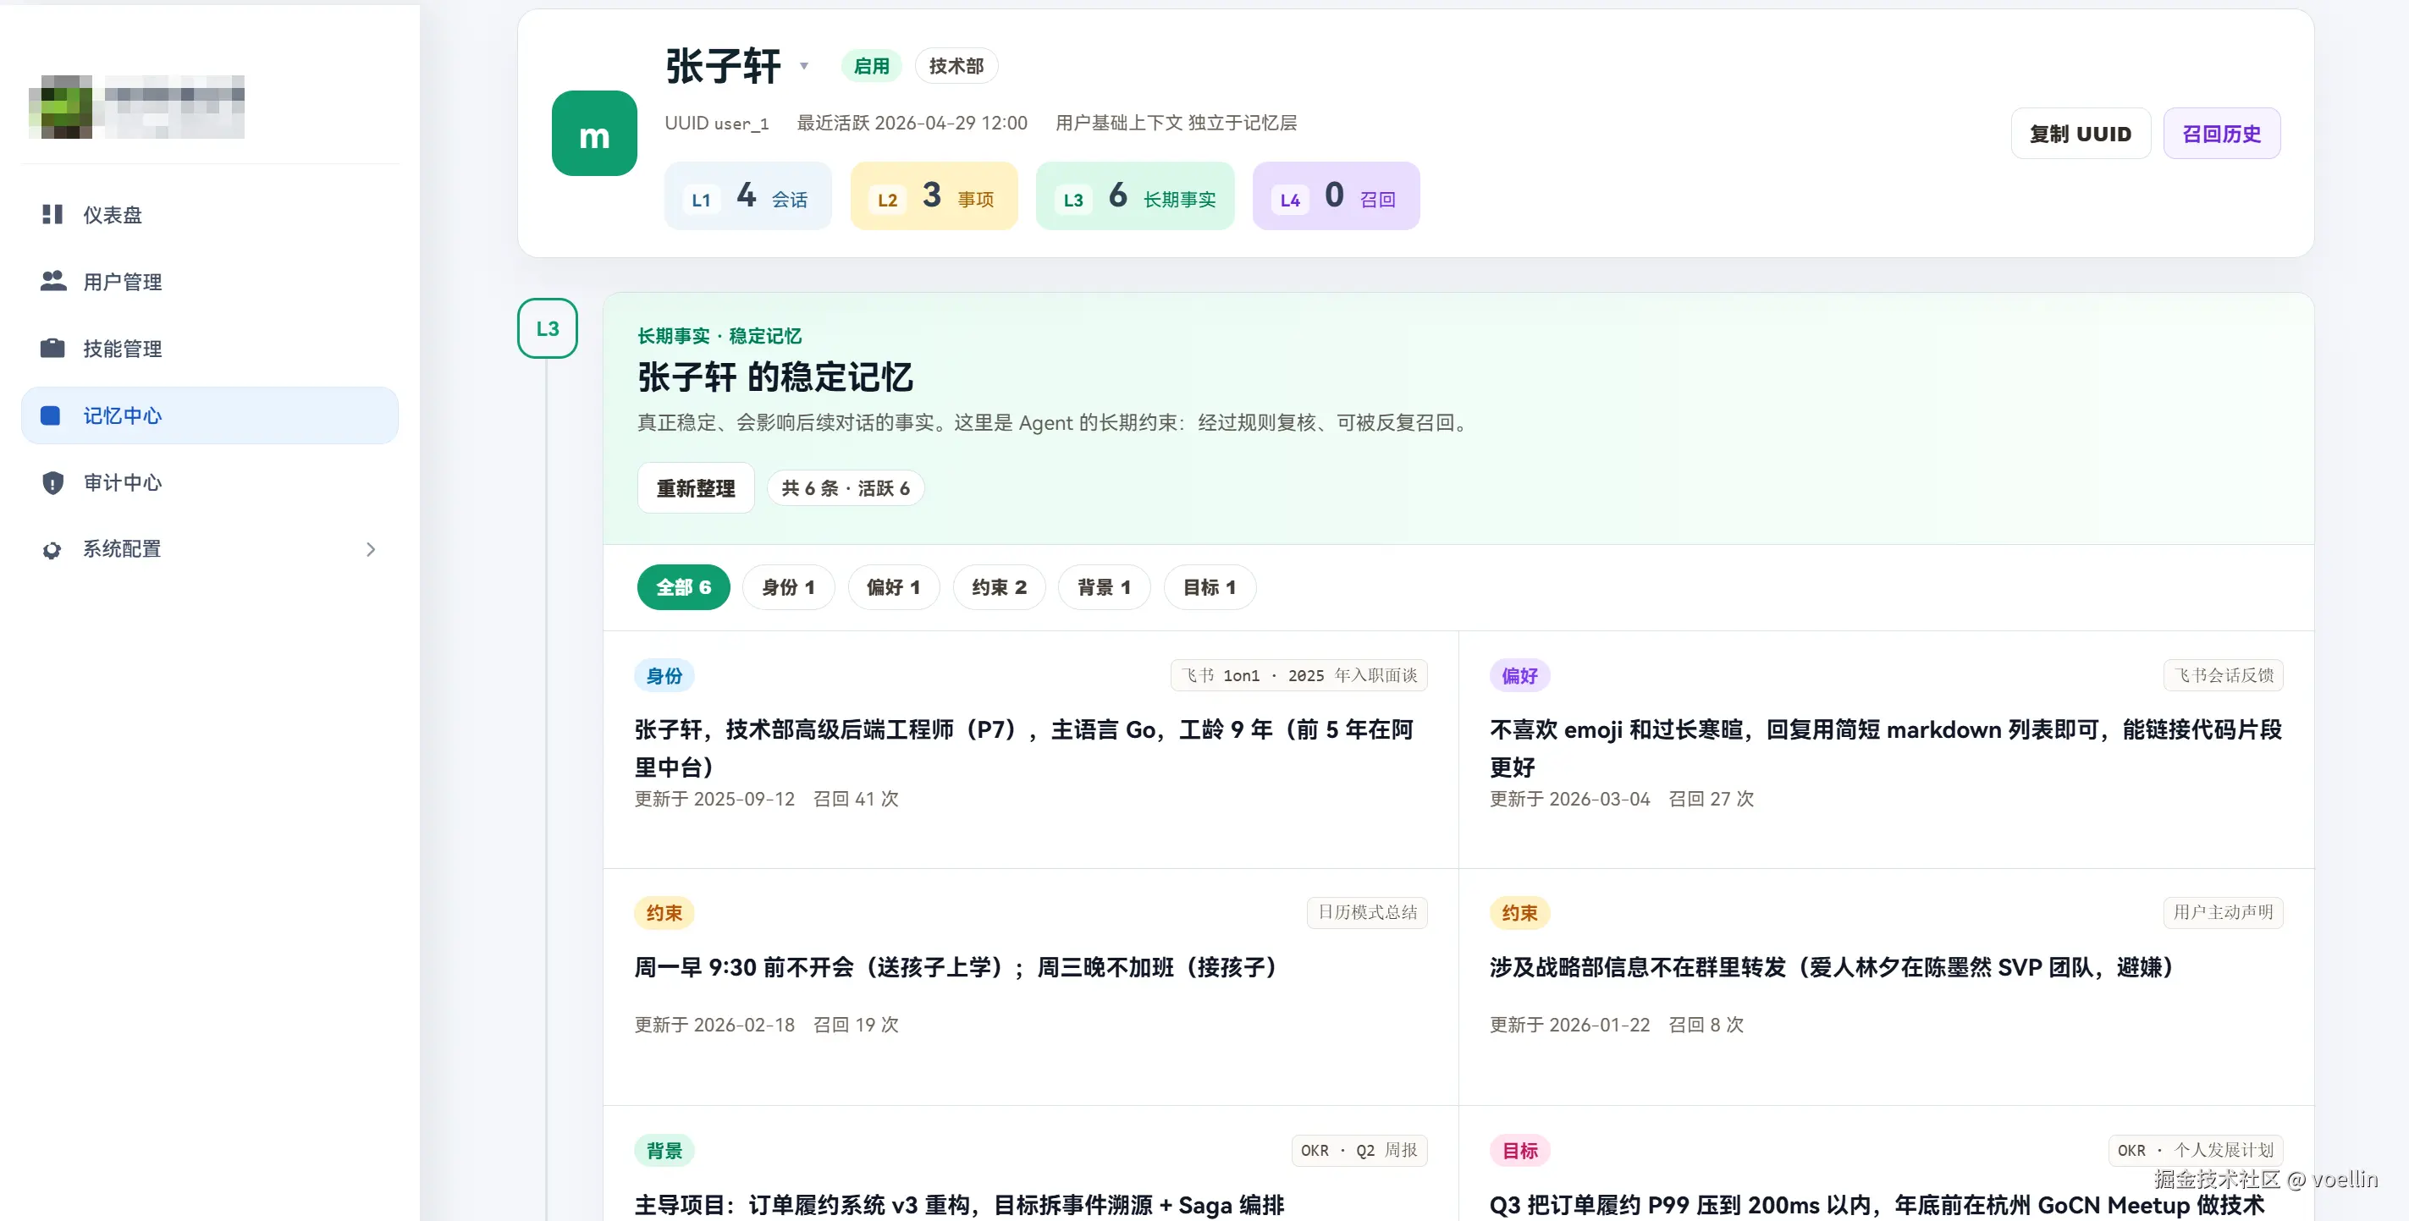
Task: Click 更新于 2026-02-18 召回 19 次 text
Action: click(x=766, y=1025)
